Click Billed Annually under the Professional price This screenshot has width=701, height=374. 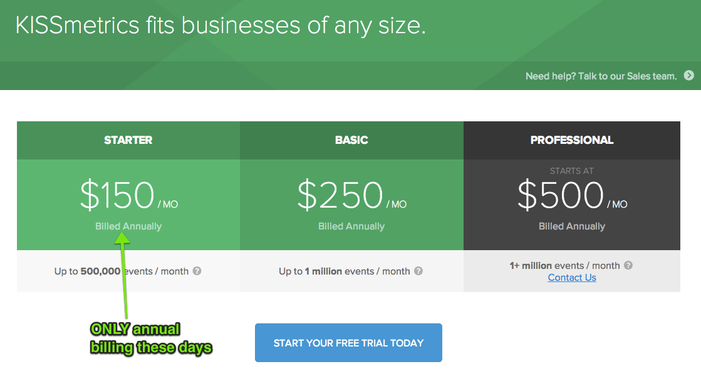pyautogui.click(x=572, y=226)
